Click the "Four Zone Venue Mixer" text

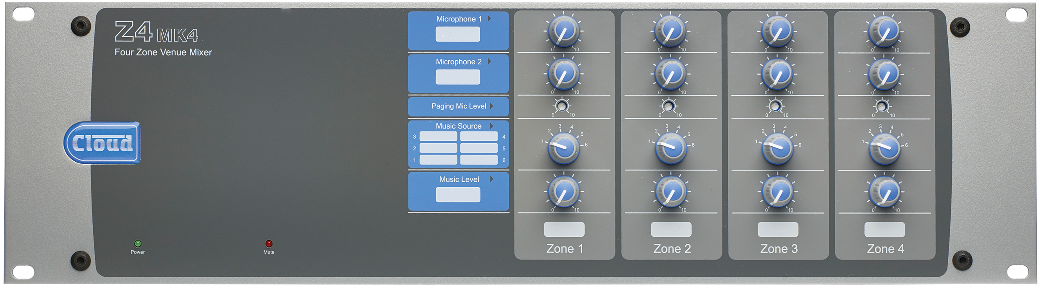[163, 52]
